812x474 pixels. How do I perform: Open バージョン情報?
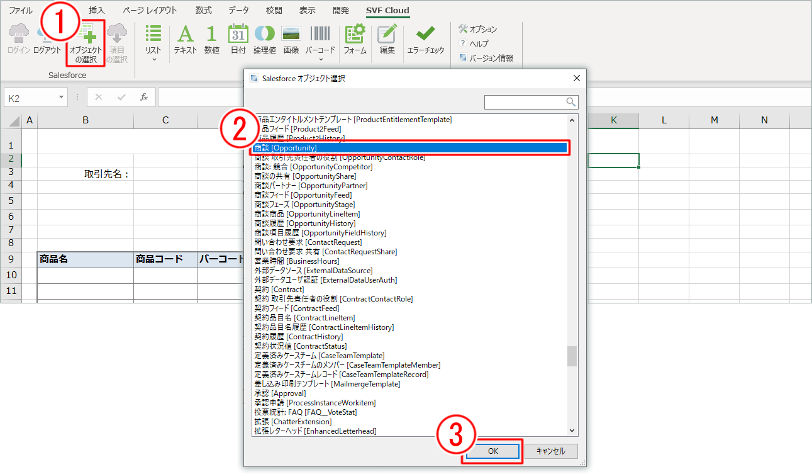(486, 58)
